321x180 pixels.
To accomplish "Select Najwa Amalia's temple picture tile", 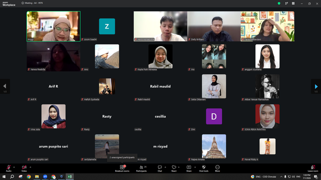I will [214, 146].
